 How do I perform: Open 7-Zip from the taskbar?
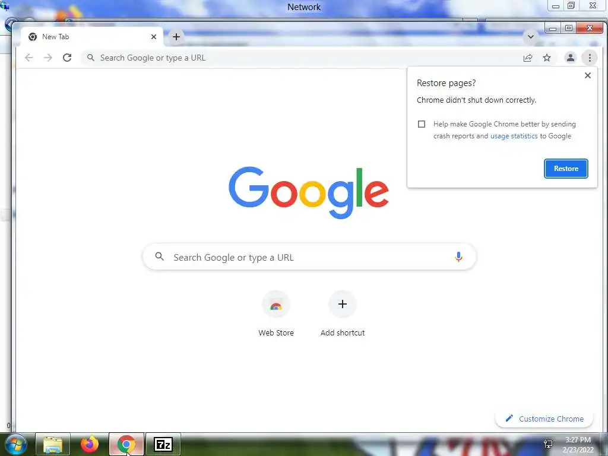pos(163,445)
